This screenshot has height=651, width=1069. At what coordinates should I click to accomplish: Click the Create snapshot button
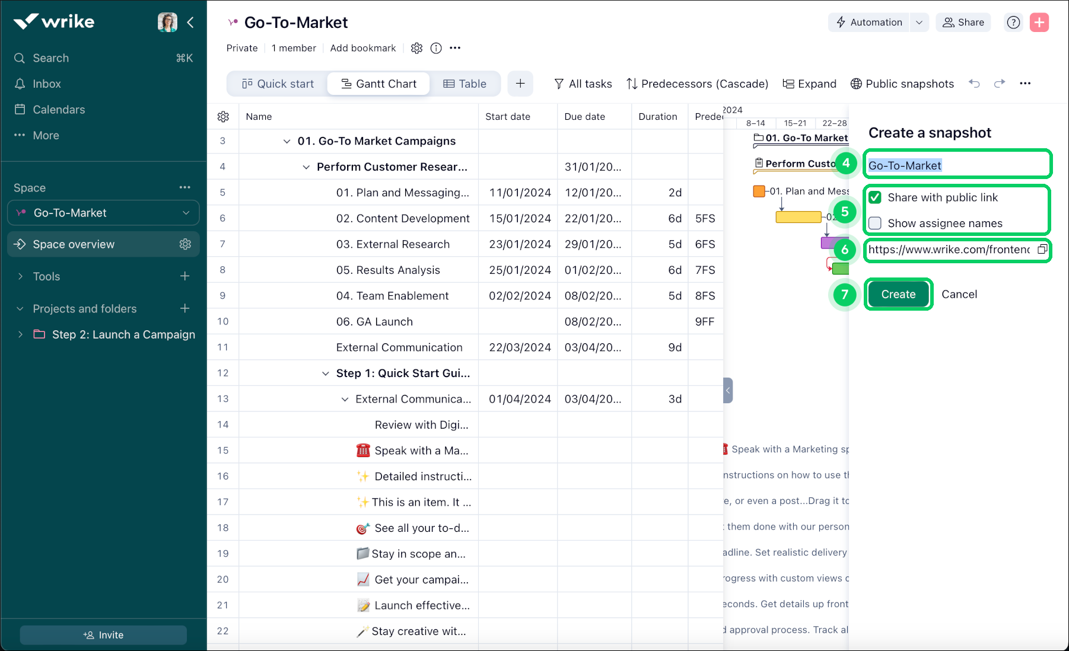[x=898, y=295]
